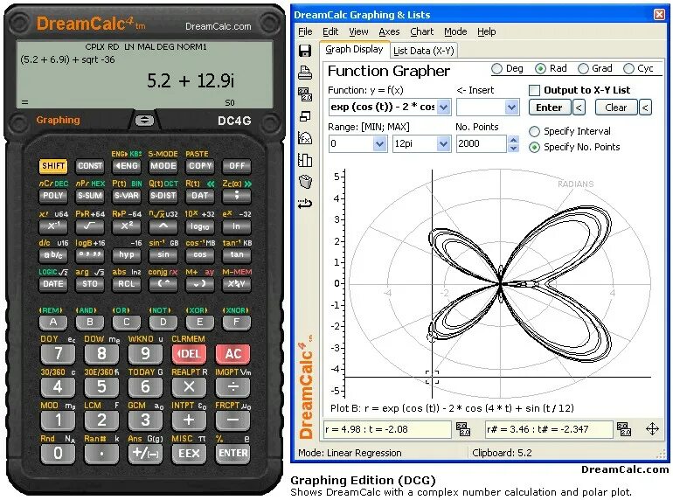Click the calculator plus key
The image size is (673, 500).
pyautogui.click(x=189, y=420)
